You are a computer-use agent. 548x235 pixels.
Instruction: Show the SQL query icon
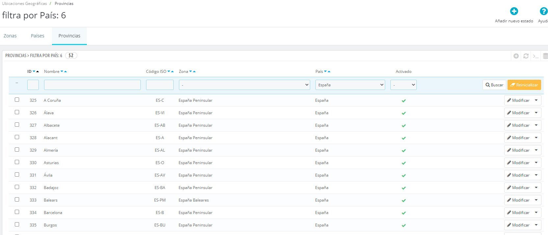[x=536, y=56]
